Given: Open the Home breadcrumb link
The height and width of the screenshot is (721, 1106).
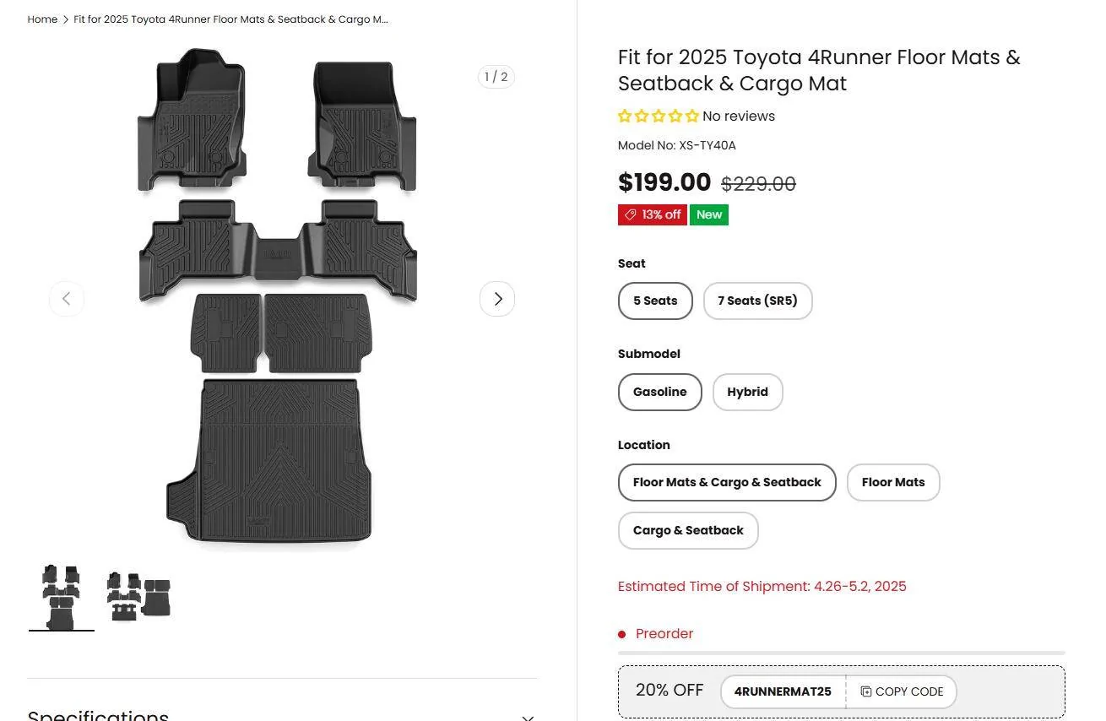Looking at the screenshot, I should [42, 19].
